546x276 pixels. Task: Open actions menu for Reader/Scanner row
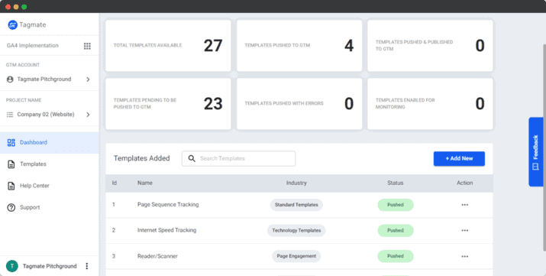pyautogui.click(x=465, y=256)
